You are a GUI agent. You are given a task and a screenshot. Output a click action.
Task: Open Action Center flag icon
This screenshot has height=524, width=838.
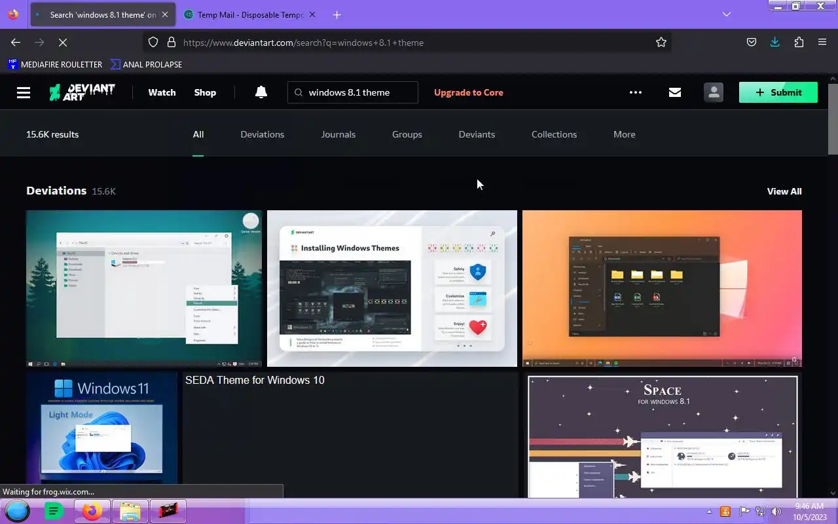click(744, 512)
